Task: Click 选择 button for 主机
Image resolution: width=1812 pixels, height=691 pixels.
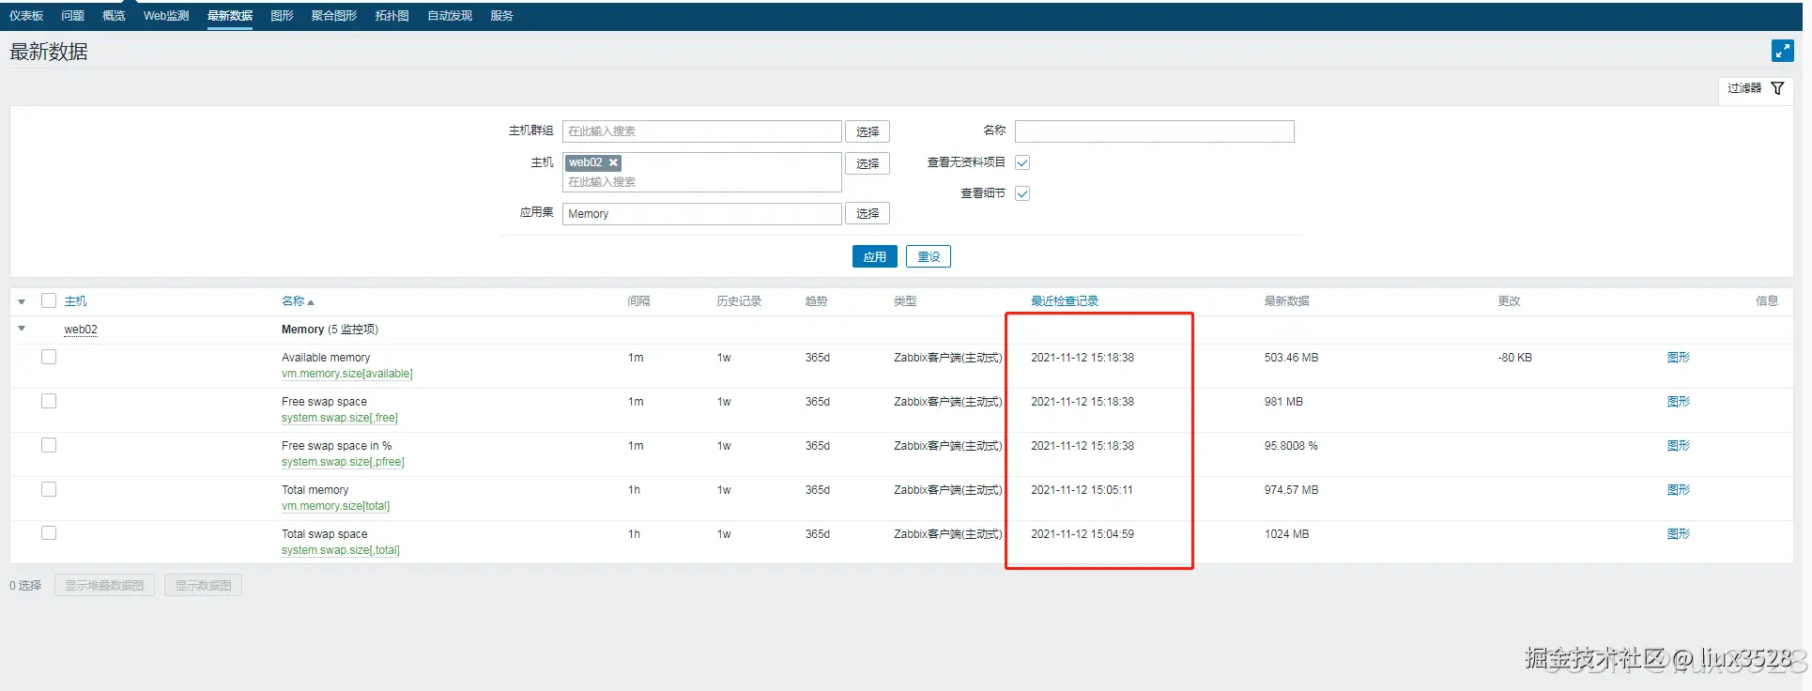Action: pyautogui.click(x=868, y=163)
